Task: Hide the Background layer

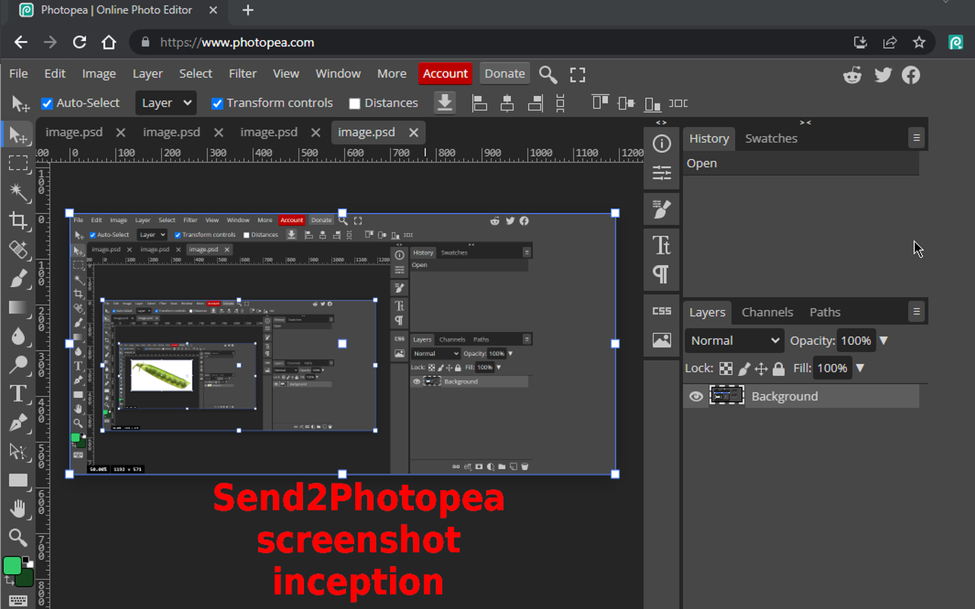Action: click(x=695, y=396)
